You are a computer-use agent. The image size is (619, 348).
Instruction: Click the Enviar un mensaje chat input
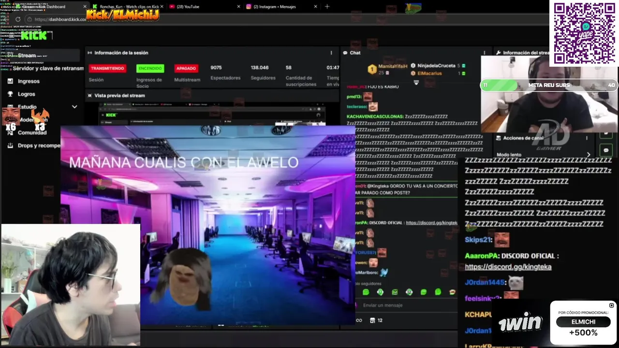coord(406,305)
